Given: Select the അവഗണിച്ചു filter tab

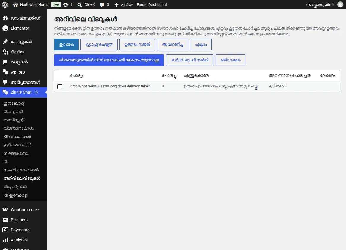Looking at the screenshot, I should tap(173, 44).
